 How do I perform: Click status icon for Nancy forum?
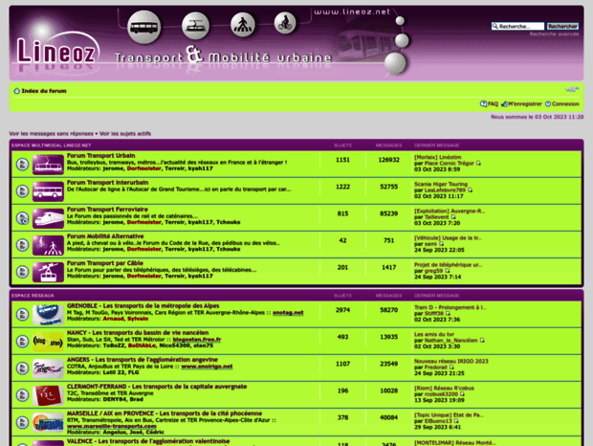point(22,342)
